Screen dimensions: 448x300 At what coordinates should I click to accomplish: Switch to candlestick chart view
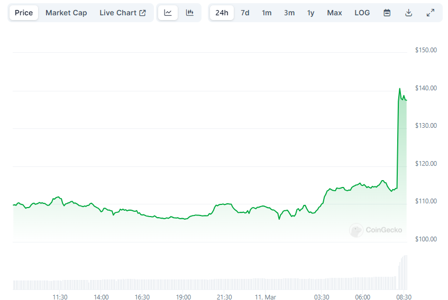point(189,13)
